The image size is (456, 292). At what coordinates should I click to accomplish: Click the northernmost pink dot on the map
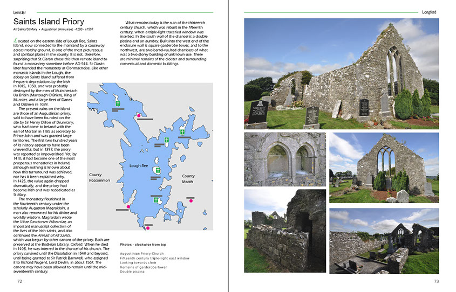click(x=139, y=115)
